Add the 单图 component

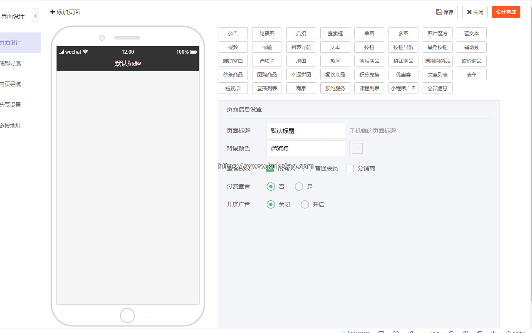click(x=369, y=33)
